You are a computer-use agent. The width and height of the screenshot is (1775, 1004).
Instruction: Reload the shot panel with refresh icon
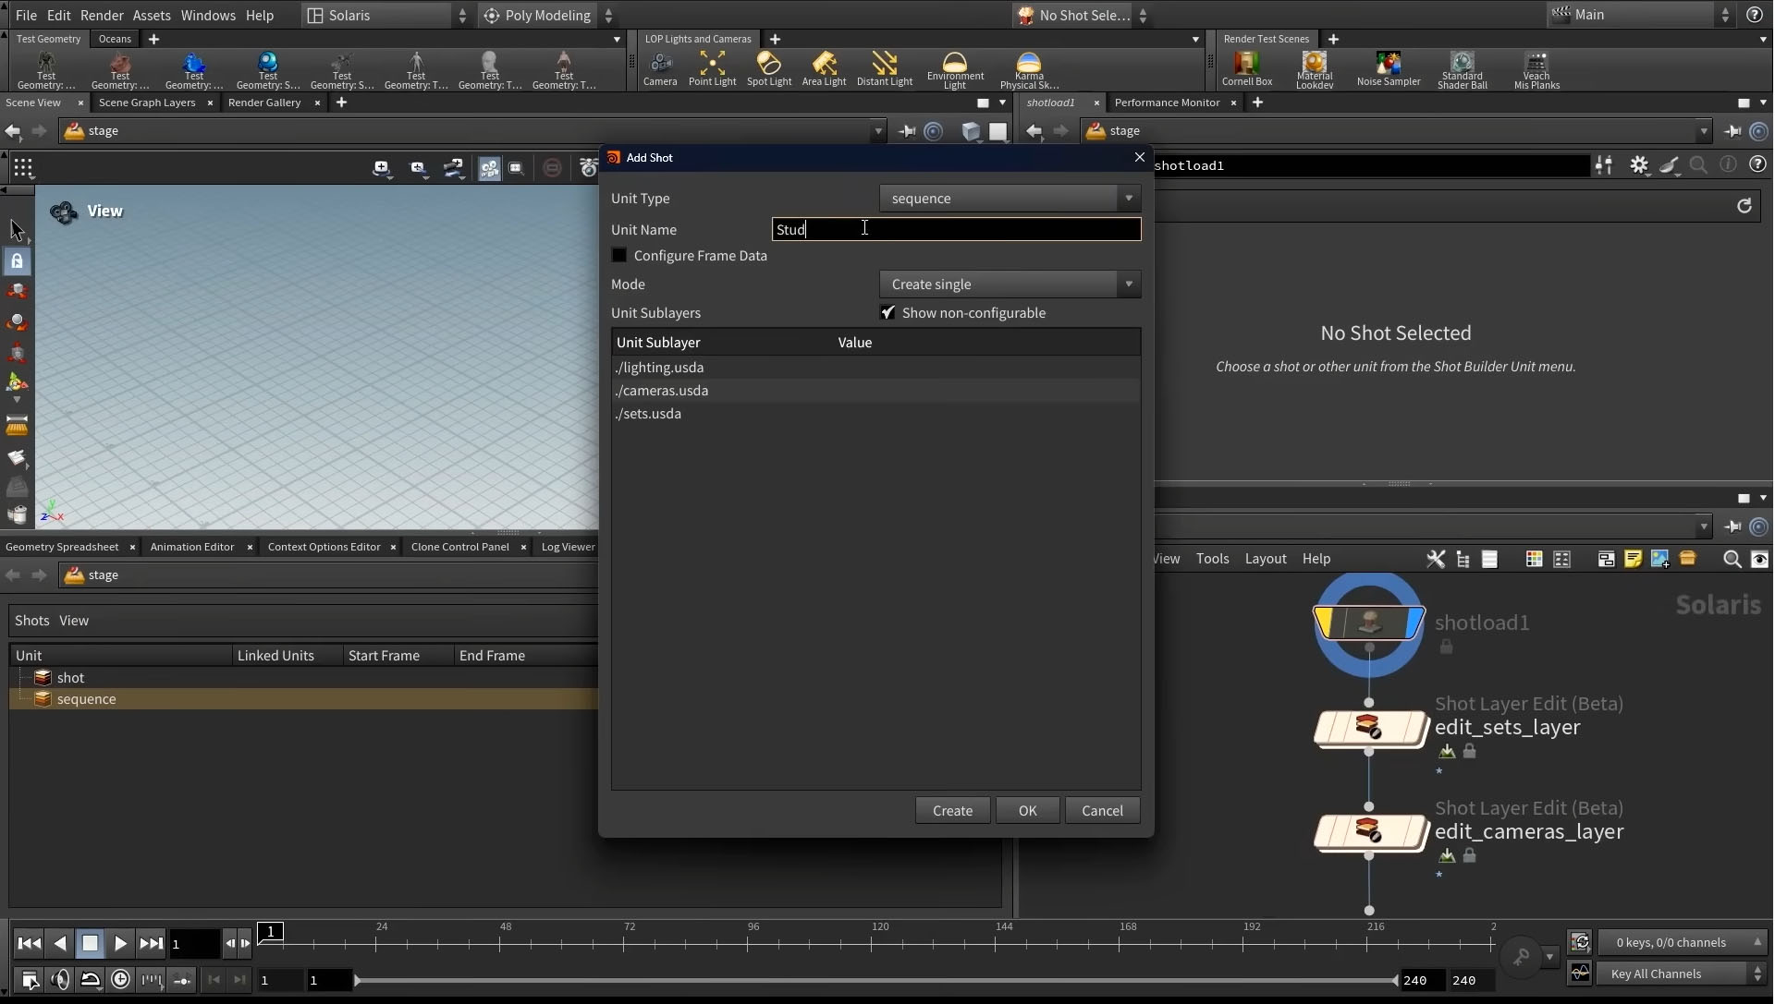1744,206
